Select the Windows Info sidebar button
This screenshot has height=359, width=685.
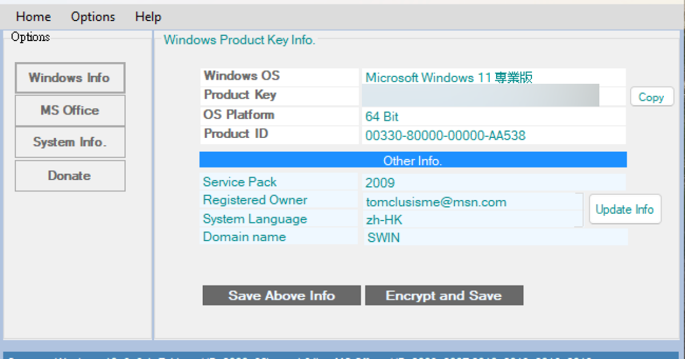point(70,77)
